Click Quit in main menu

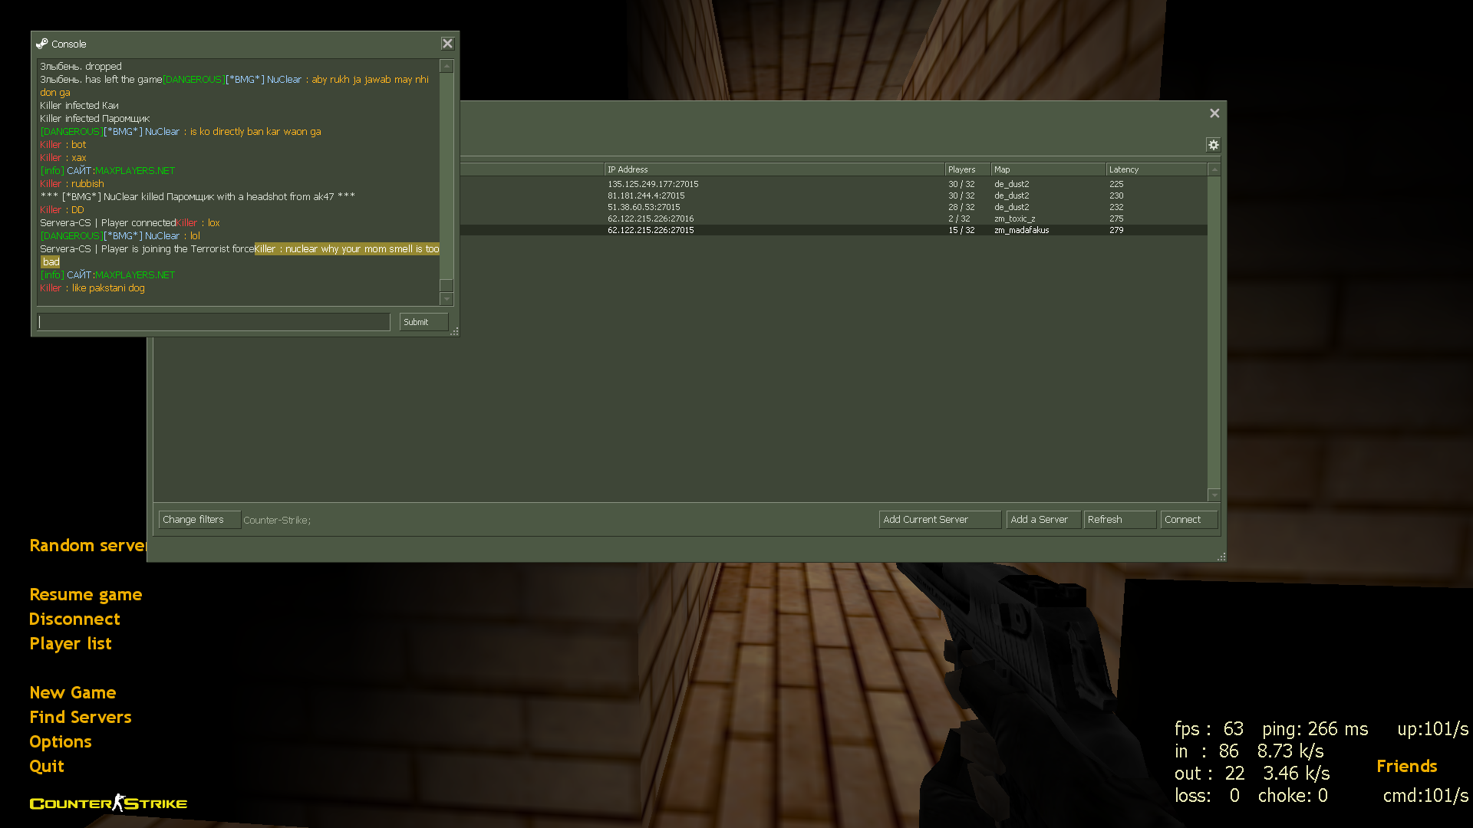(x=47, y=767)
